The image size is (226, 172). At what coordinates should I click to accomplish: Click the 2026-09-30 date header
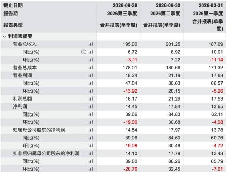click(x=125, y=6)
